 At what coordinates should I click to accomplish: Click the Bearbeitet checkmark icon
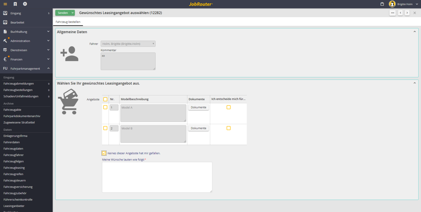5,22
